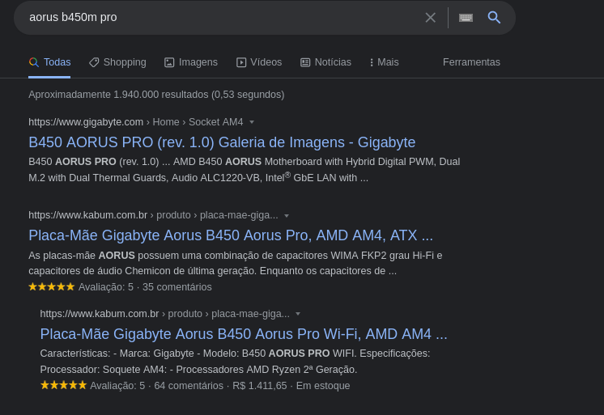
Task: Open Placa-Mãe Aorus B450 Pro Wi-Fi link
Action: 244,334
